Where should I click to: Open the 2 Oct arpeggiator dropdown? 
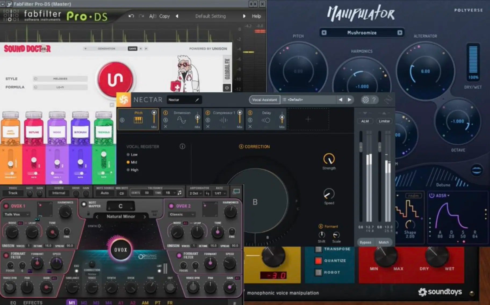pos(196,193)
